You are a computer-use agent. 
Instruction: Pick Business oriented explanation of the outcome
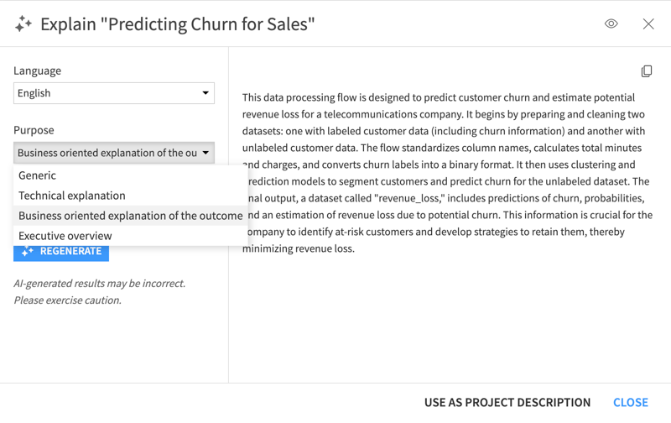pyautogui.click(x=131, y=216)
